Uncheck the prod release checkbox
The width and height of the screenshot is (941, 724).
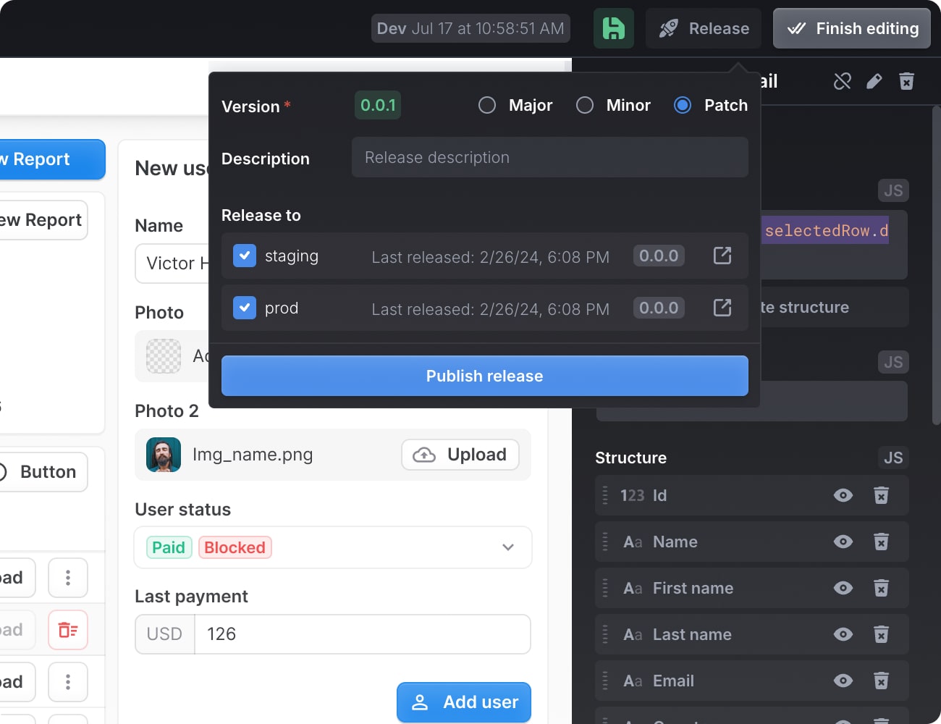coord(245,308)
